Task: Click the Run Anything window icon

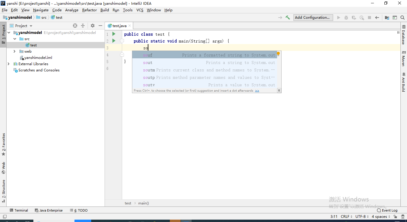Action: pyautogui.click(x=395, y=18)
